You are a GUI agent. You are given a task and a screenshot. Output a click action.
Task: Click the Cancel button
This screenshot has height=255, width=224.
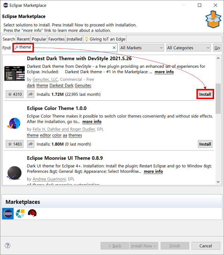pos(206,246)
